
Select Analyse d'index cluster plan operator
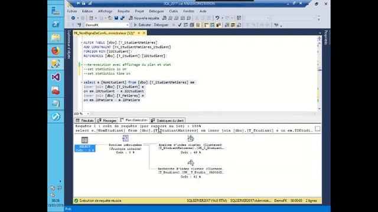[x=191, y=144]
